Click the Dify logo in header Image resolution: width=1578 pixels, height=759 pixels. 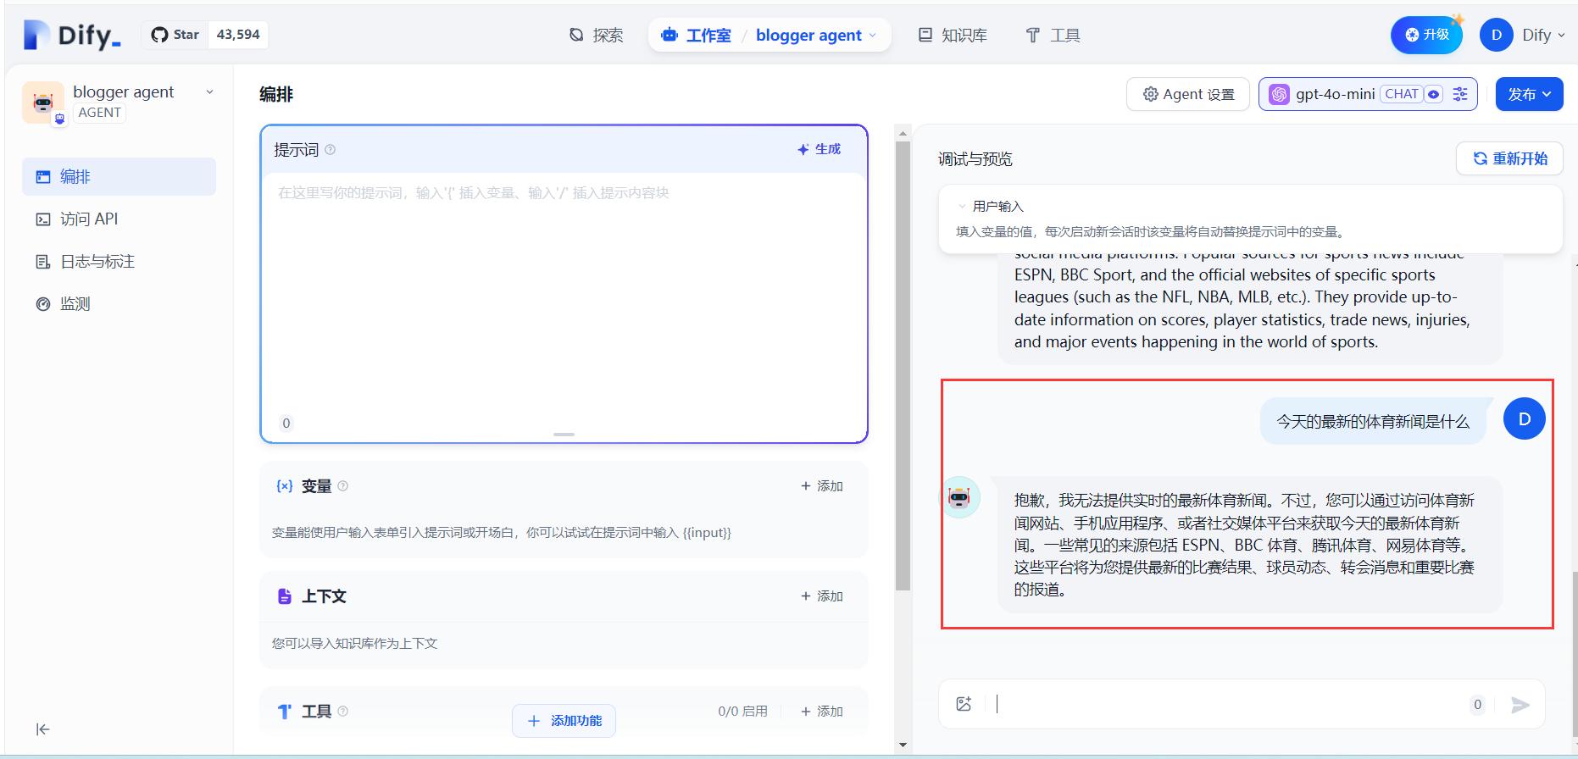(72, 35)
